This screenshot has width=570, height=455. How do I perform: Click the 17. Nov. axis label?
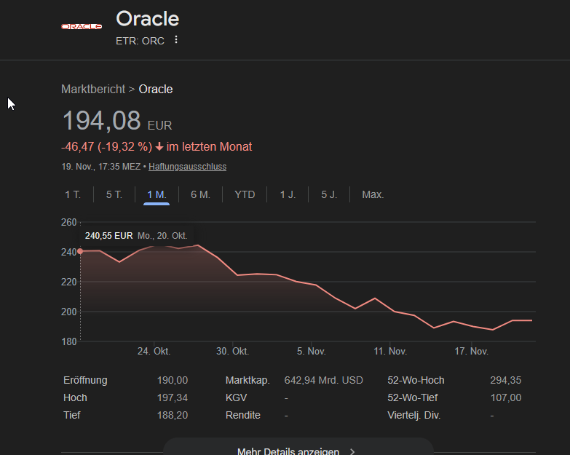tap(471, 352)
